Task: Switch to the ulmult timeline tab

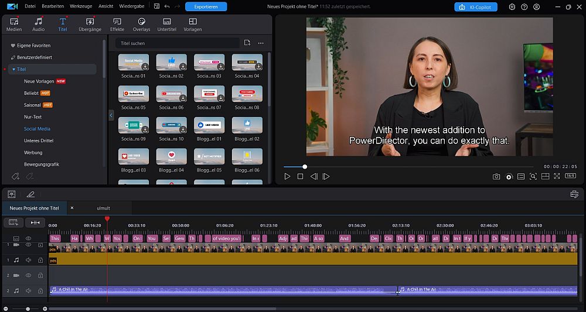Action: click(x=104, y=208)
